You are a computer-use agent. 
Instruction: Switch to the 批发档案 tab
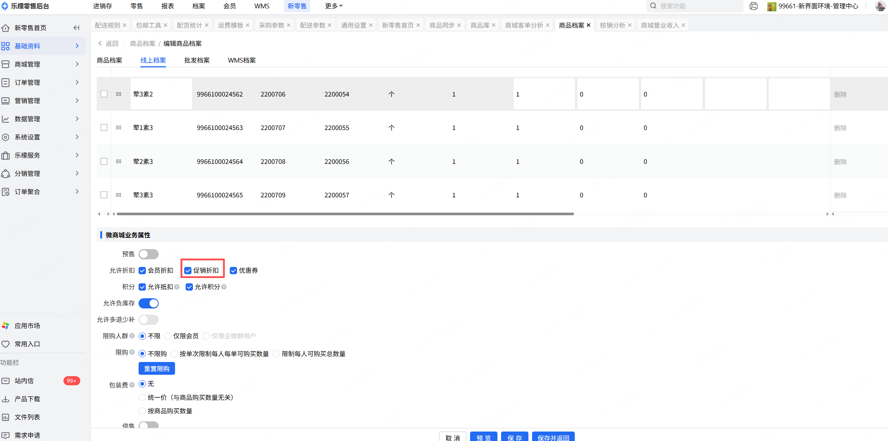(197, 60)
